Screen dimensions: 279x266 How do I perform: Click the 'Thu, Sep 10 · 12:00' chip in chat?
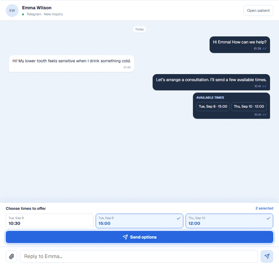point(249,107)
